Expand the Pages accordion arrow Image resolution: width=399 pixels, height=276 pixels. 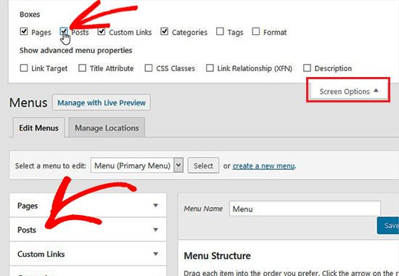[x=156, y=205]
